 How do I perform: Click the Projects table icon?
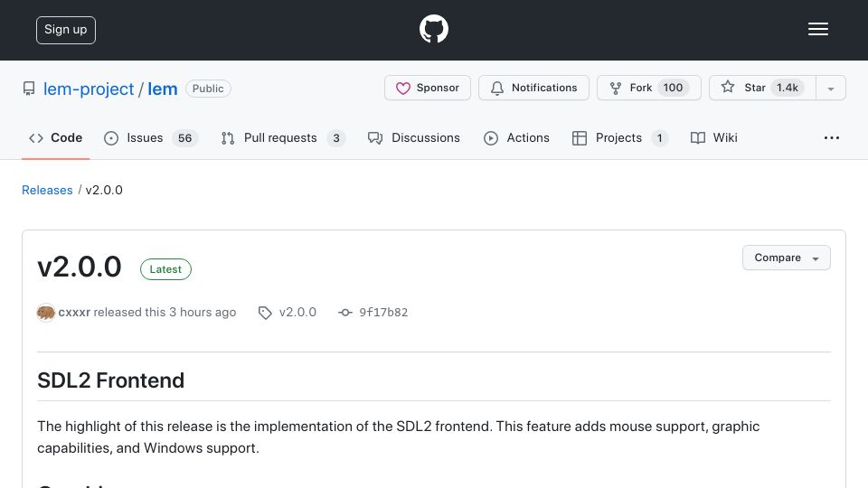(x=580, y=138)
